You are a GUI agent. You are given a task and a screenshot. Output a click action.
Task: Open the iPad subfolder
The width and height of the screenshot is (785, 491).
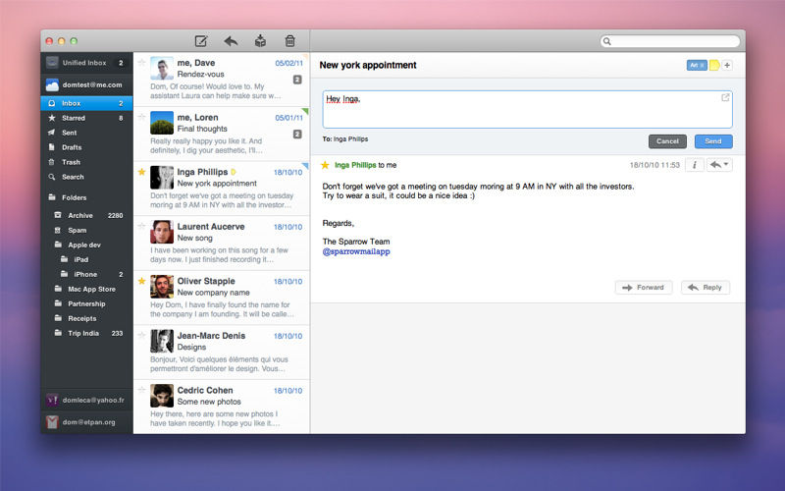point(86,259)
